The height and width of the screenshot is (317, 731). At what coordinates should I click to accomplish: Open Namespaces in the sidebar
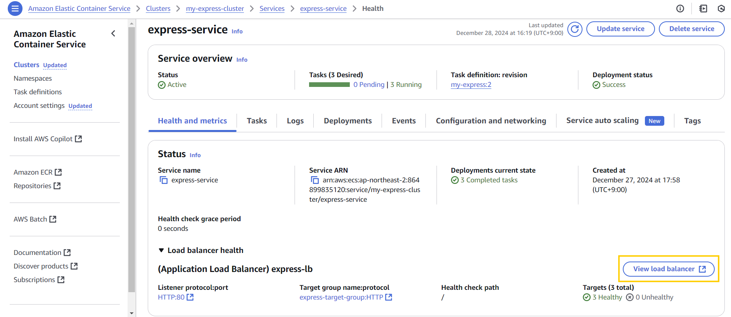(33, 78)
